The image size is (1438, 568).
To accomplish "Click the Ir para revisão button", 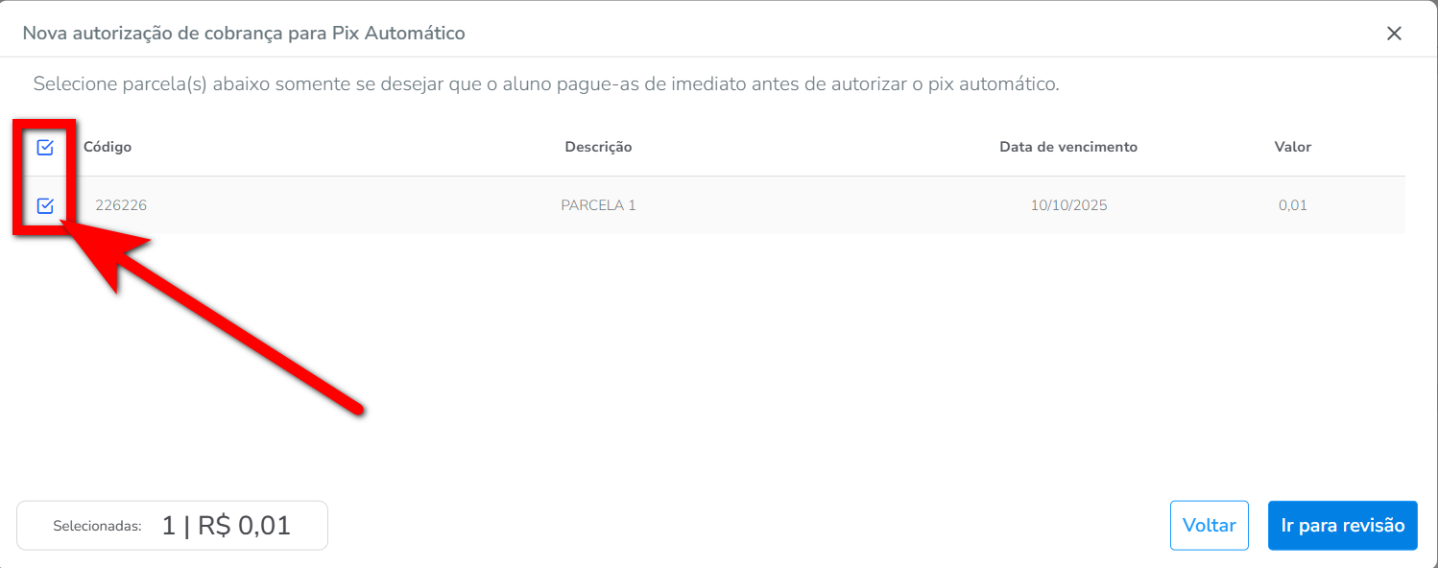I will pyautogui.click(x=1342, y=526).
